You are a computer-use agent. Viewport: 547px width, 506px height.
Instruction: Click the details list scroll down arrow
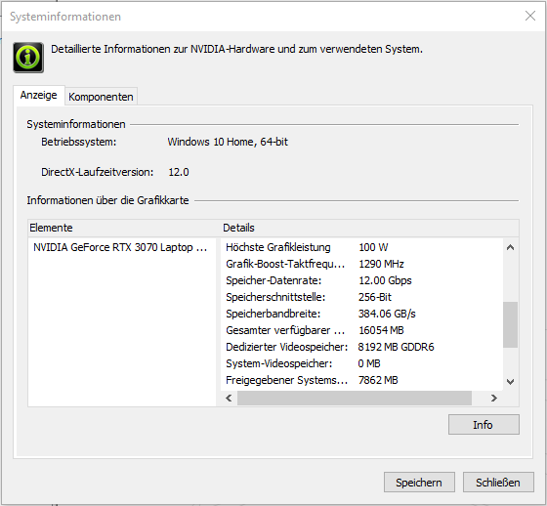click(x=510, y=381)
